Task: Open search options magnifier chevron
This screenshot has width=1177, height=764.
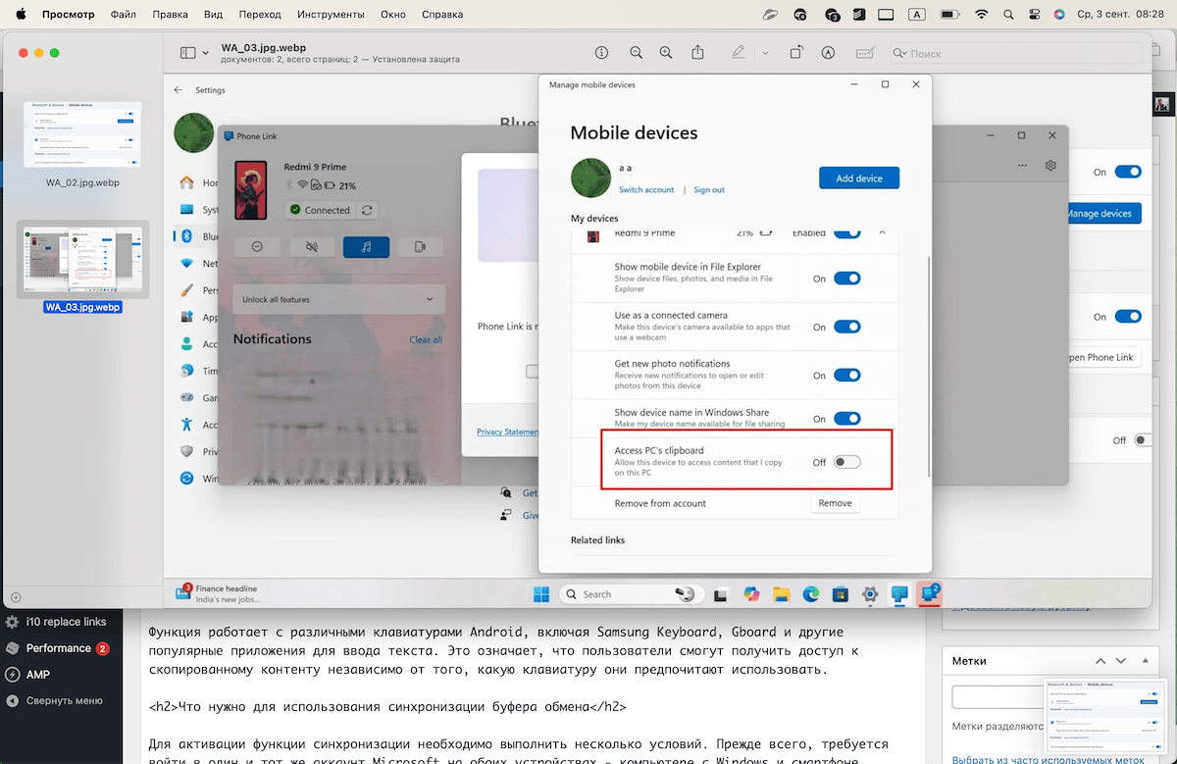Action: [x=899, y=54]
